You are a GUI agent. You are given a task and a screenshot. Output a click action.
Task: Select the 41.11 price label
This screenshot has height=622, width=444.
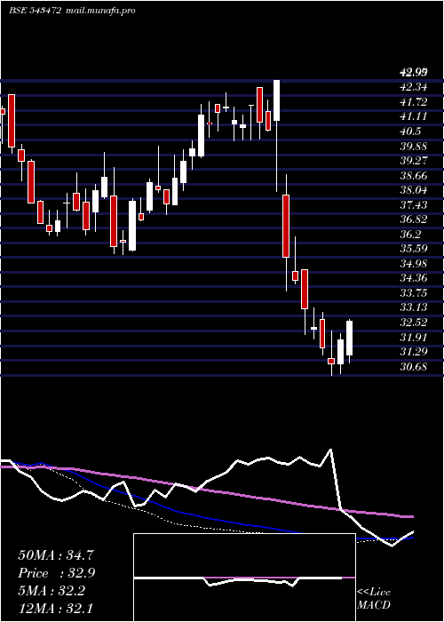click(414, 116)
